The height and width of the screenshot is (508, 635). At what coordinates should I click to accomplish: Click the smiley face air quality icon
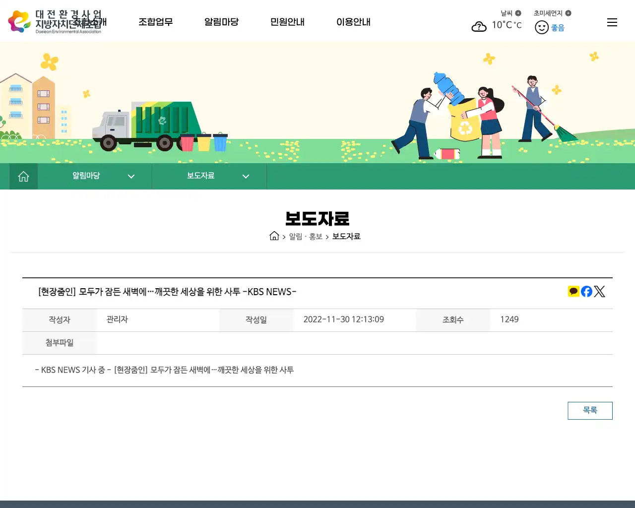[x=542, y=27]
